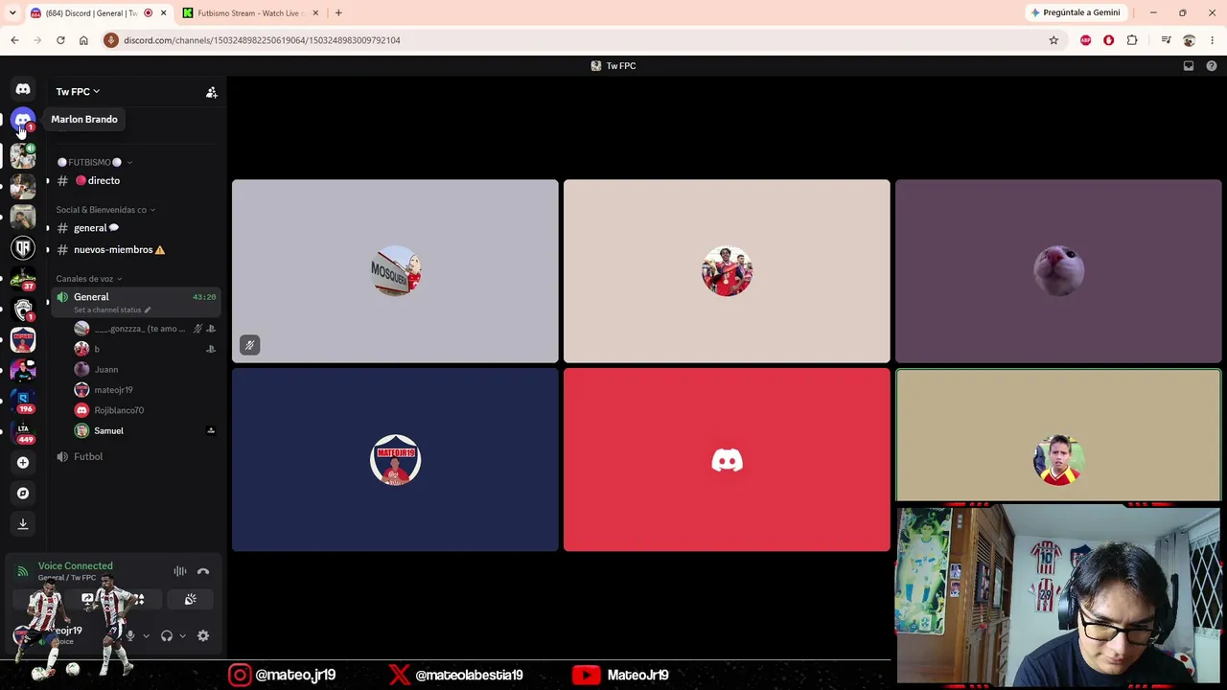Join the Futbol voice channel
This screenshot has width=1227, height=690.
134,456
